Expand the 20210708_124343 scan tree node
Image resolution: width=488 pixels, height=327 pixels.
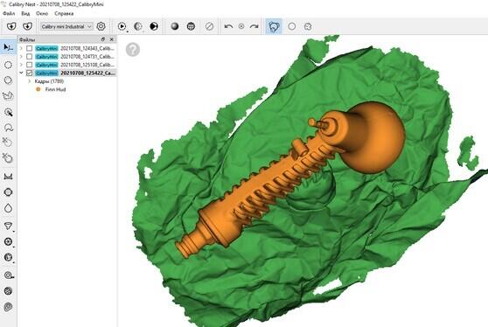[x=21, y=48]
